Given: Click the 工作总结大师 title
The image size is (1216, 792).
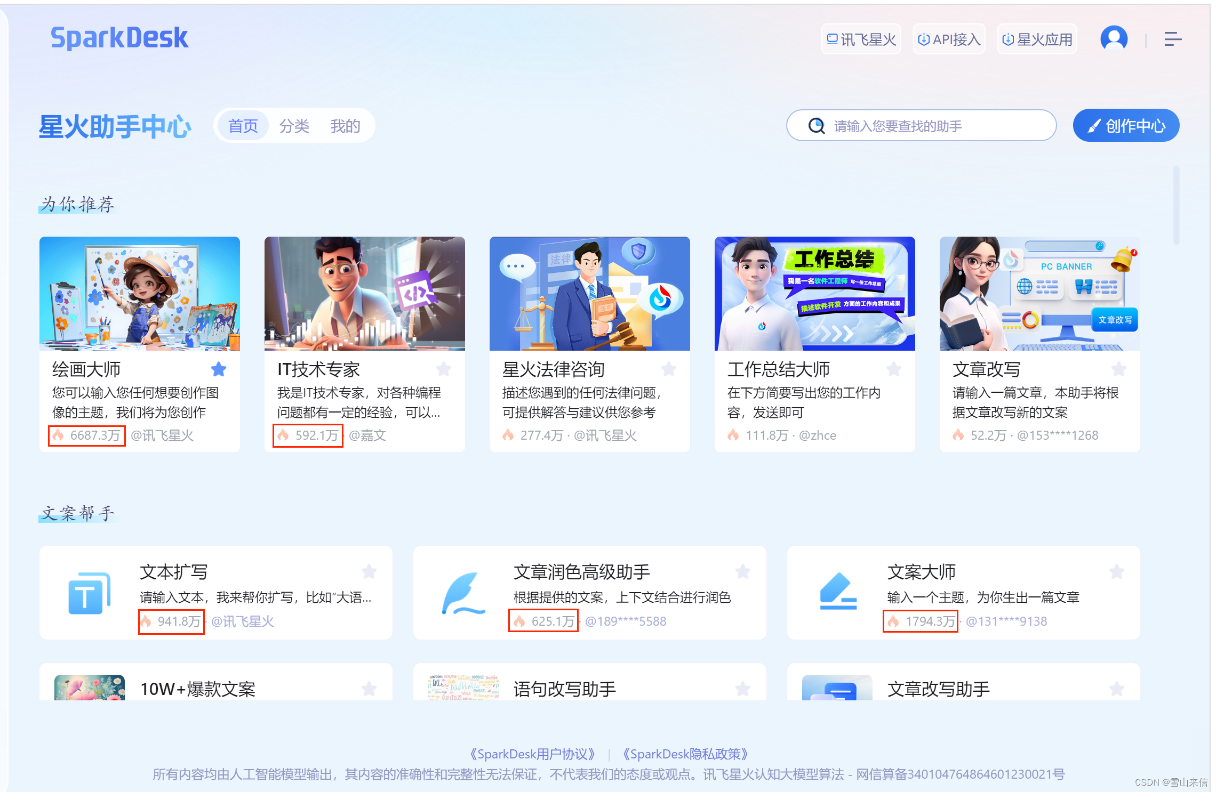Looking at the screenshot, I should pos(779,369).
